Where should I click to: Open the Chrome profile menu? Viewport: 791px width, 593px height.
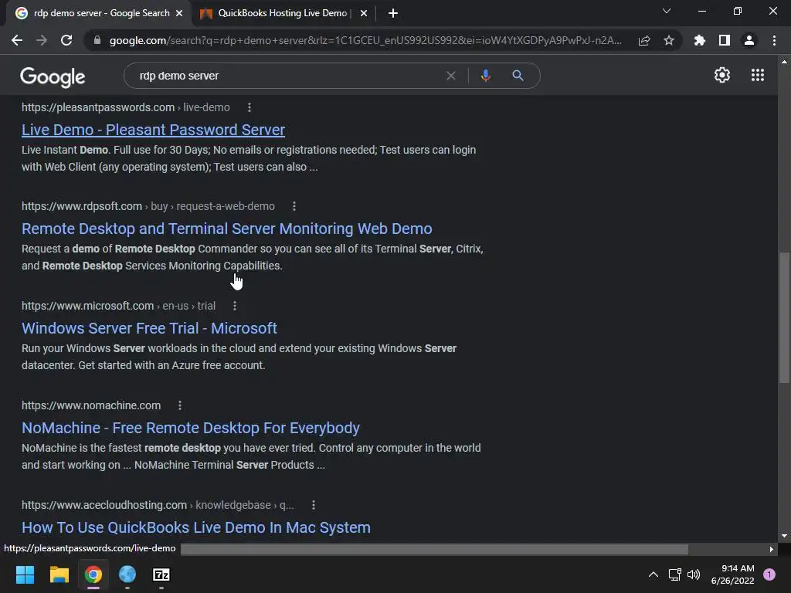749,40
